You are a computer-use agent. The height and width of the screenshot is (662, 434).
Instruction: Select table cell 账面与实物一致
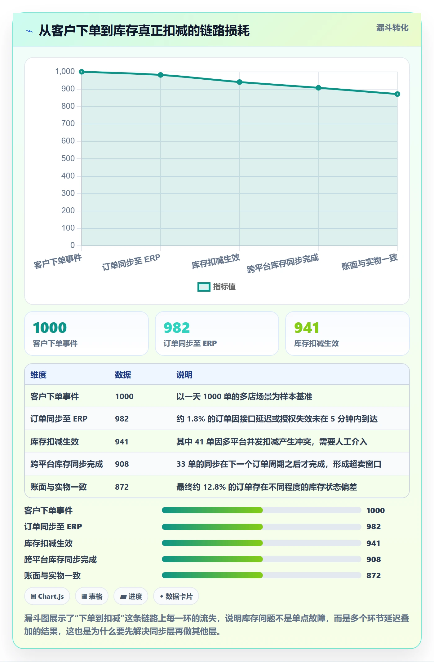pyautogui.click(x=59, y=487)
